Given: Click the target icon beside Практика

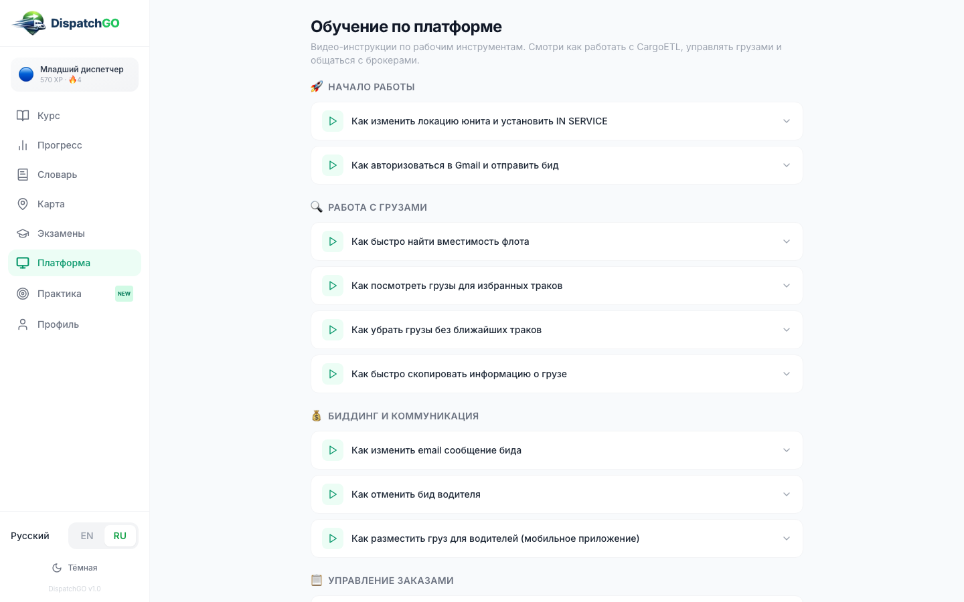Looking at the screenshot, I should click(23, 294).
